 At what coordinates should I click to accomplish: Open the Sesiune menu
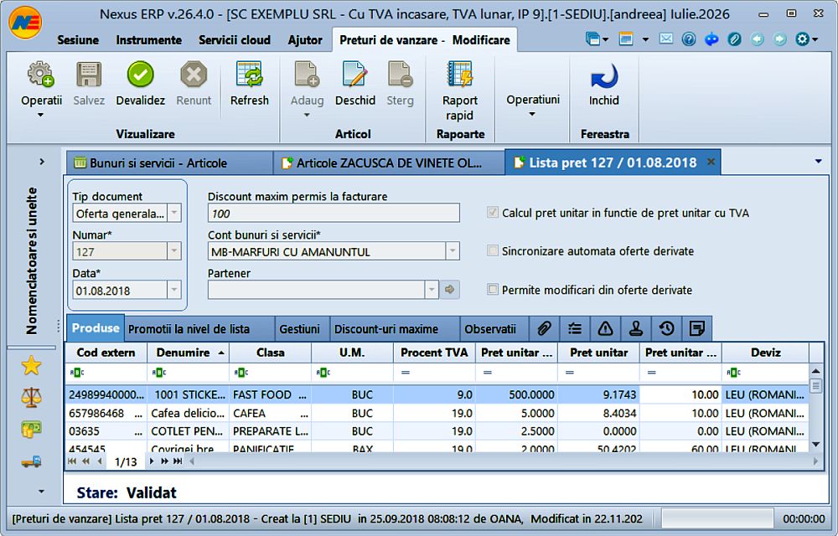tap(78, 40)
